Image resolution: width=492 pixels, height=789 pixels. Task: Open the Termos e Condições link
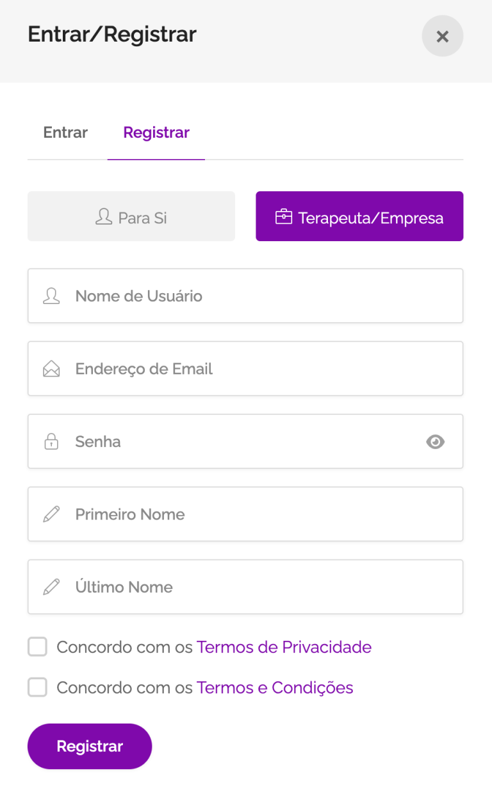pyautogui.click(x=275, y=688)
